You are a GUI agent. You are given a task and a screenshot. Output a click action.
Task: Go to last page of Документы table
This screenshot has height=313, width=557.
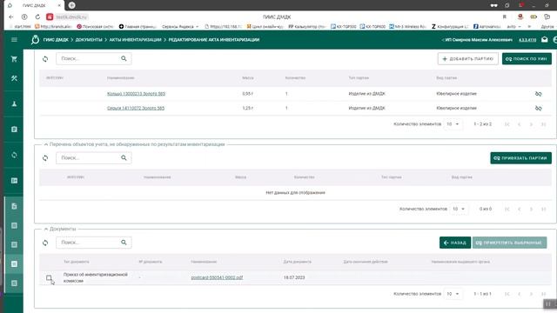(543, 294)
